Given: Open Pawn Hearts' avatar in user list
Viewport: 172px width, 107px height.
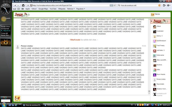Looking at the screenshot, I should click(155, 75).
